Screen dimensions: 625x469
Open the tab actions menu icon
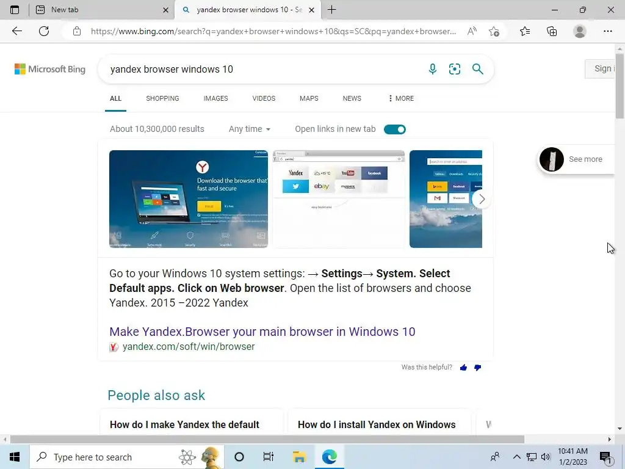[x=15, y=10]
